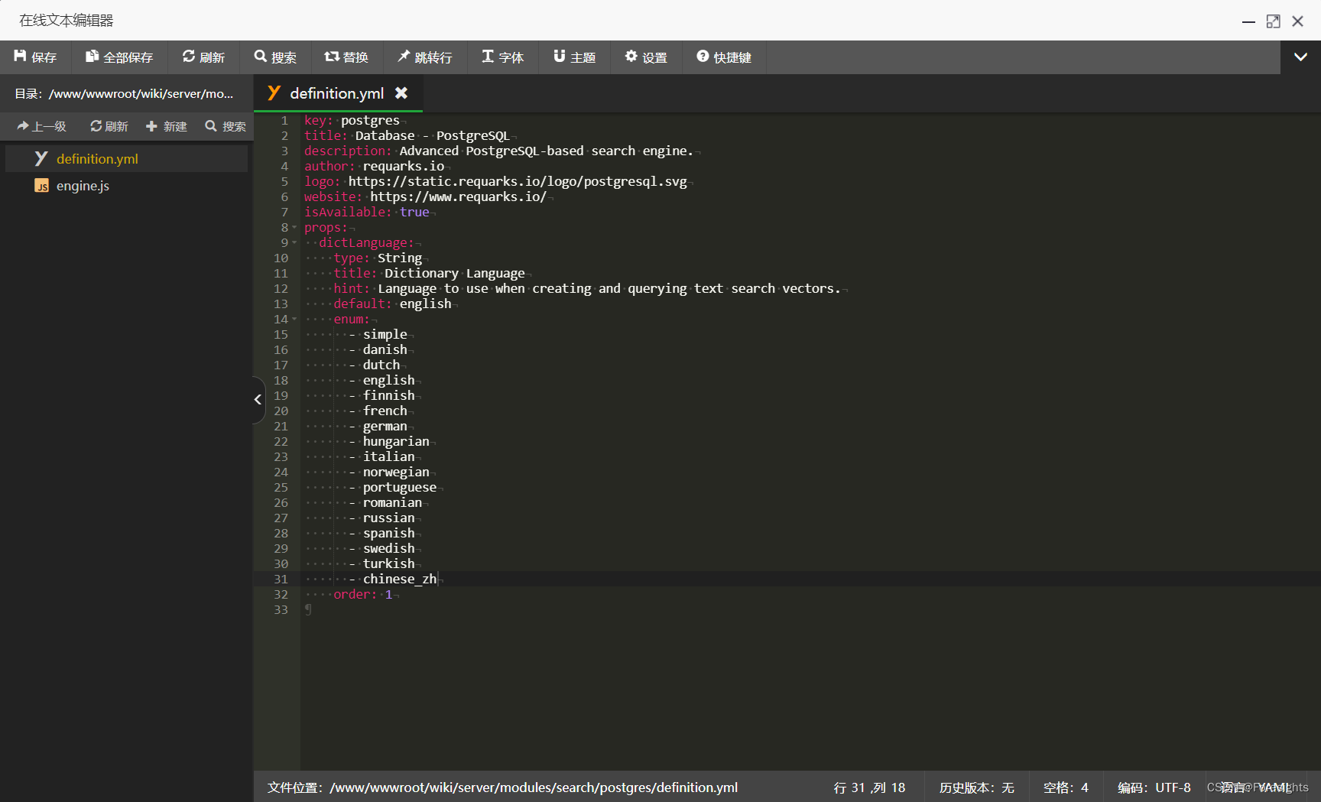Fold the props block at line 8
Image resolution: width=1321 pixels, height=802 pixels.
click(x=294, y=227)
